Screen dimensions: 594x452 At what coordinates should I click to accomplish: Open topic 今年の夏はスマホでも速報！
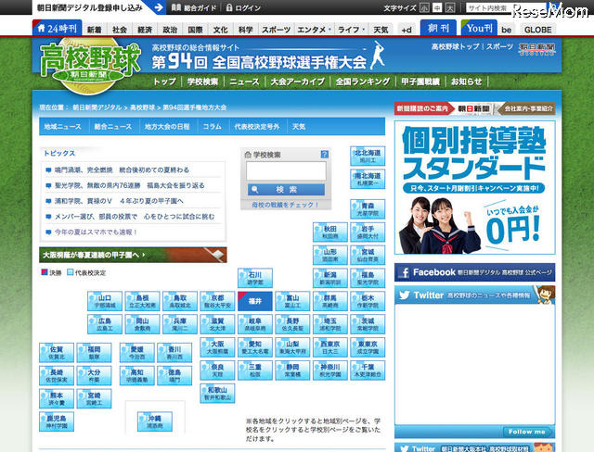click(x=96, y=232)
